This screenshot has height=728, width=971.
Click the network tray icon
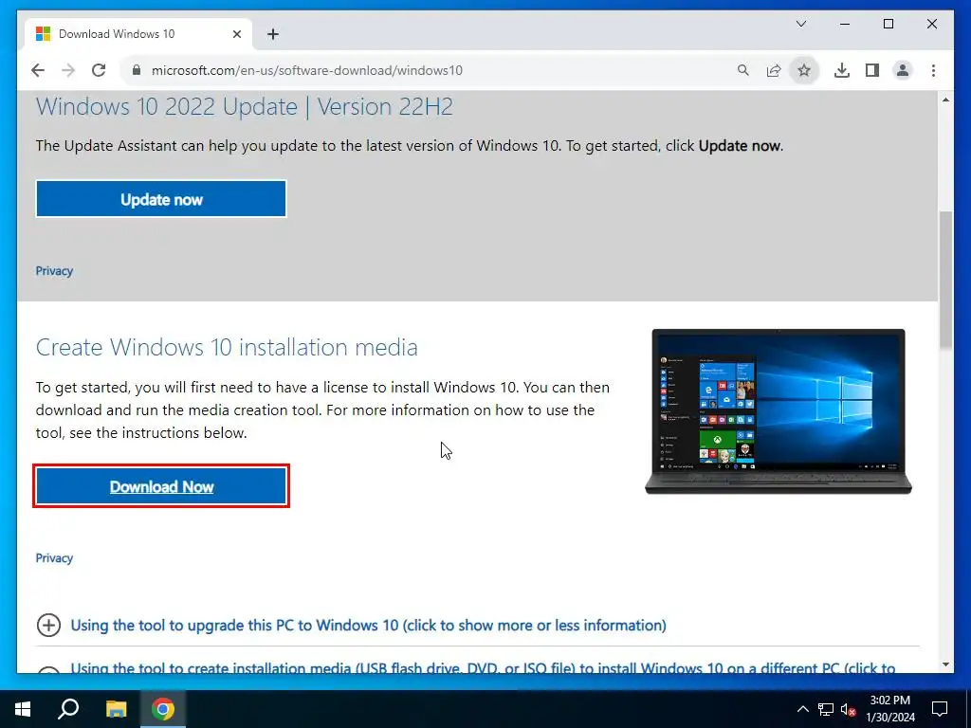coord(826,709)
